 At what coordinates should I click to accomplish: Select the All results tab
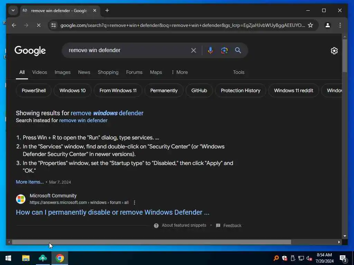(x=22, y=72)
